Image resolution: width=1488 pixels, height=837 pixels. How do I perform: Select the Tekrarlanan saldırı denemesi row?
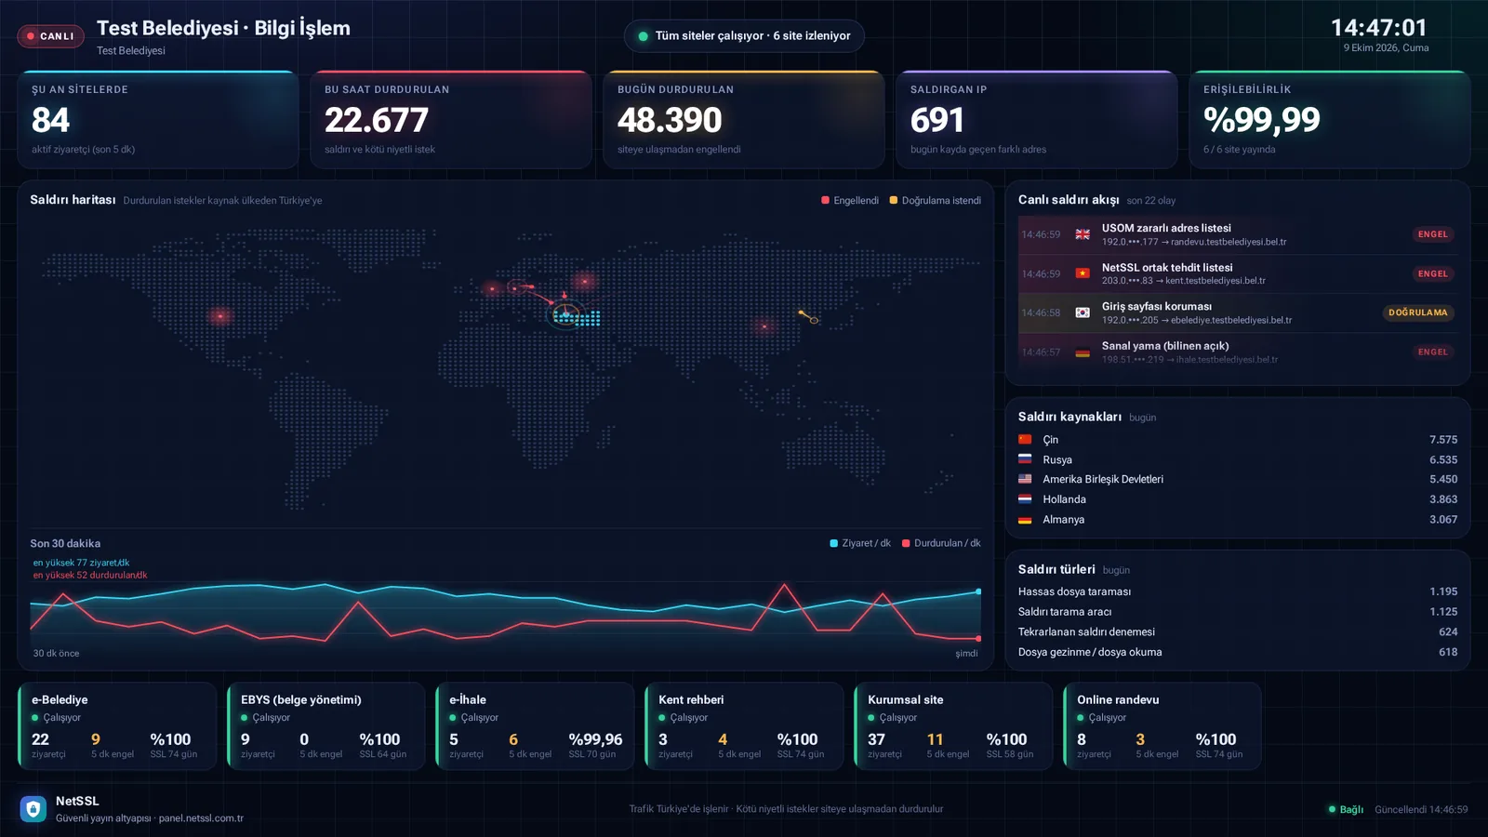(x=1238, y=632)
